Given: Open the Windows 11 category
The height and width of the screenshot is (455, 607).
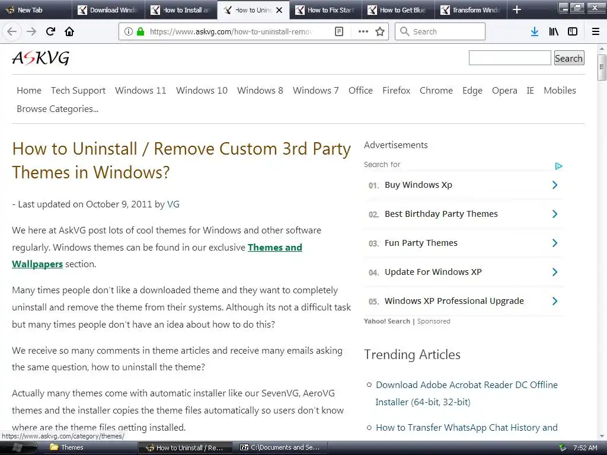Looking at the screenshot, I should [140, 91].
